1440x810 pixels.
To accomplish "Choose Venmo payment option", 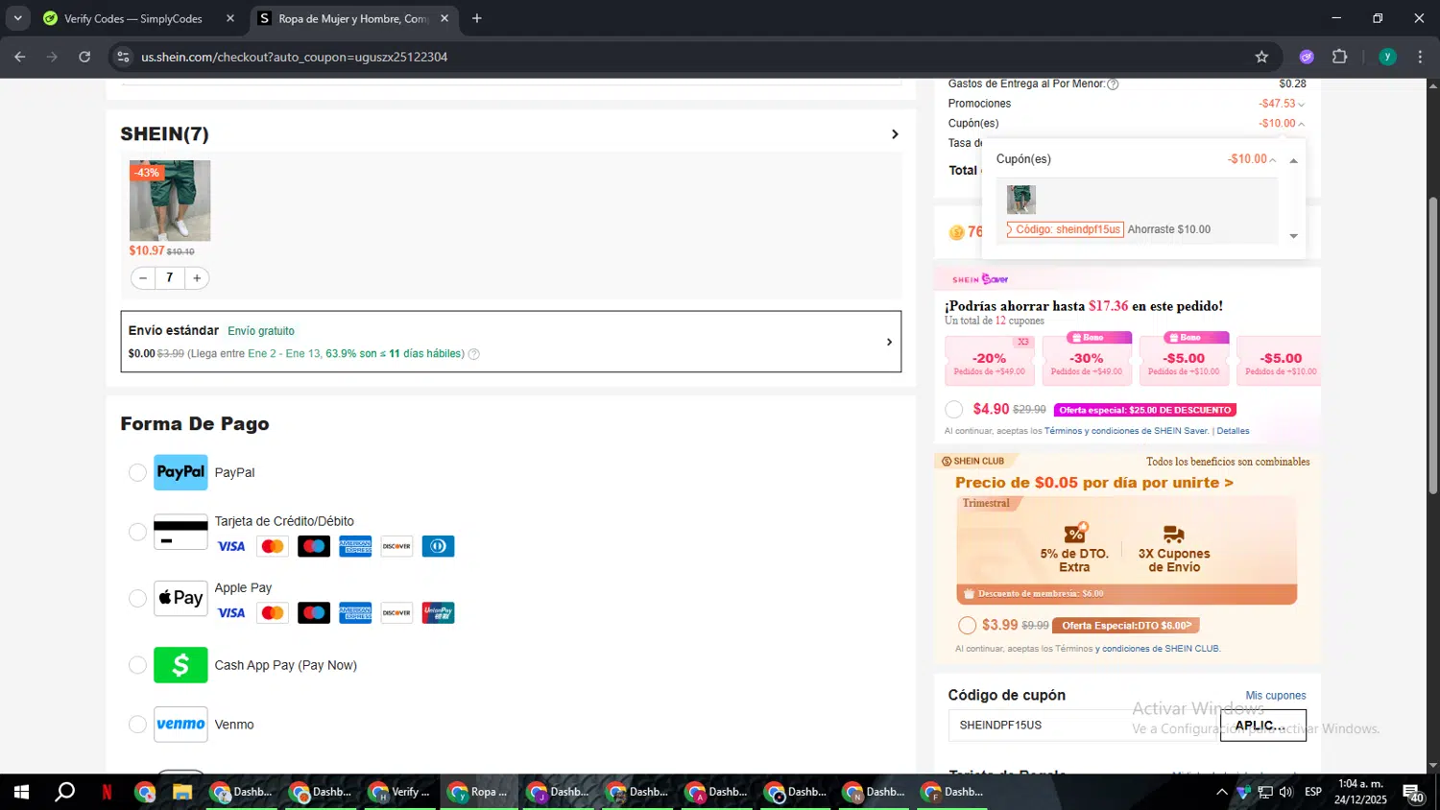I will 137,725.
